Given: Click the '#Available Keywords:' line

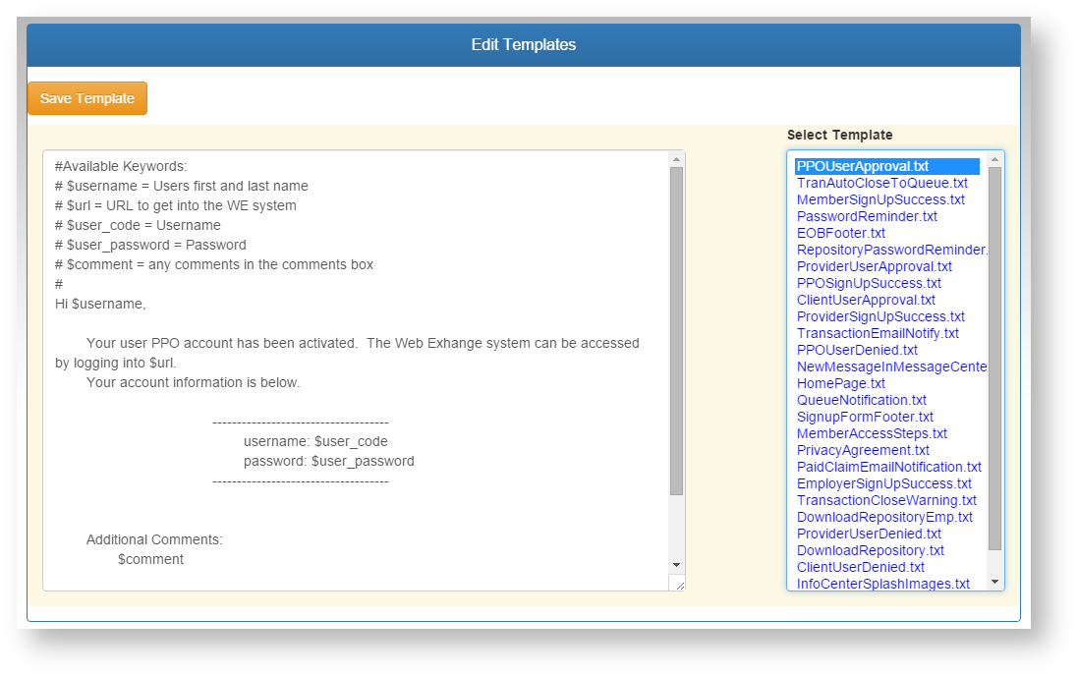Looking at the screenshot, I should pyautogui.click(x=121, y=166).
